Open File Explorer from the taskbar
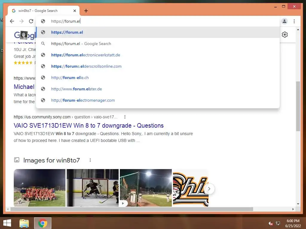This screenshot has height=229, width=306. tap(24, 223)
